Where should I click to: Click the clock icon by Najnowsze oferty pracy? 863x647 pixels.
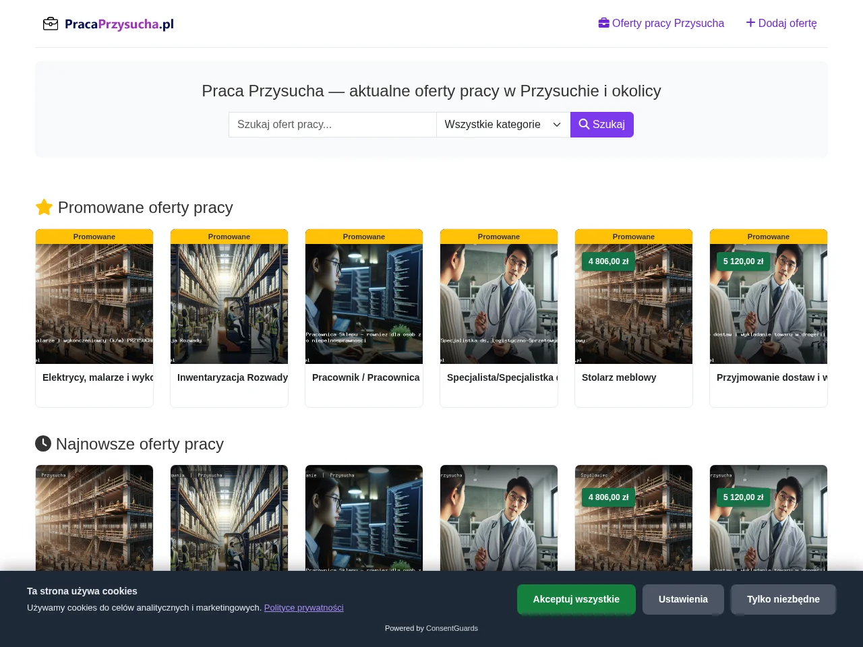[43, 443]
